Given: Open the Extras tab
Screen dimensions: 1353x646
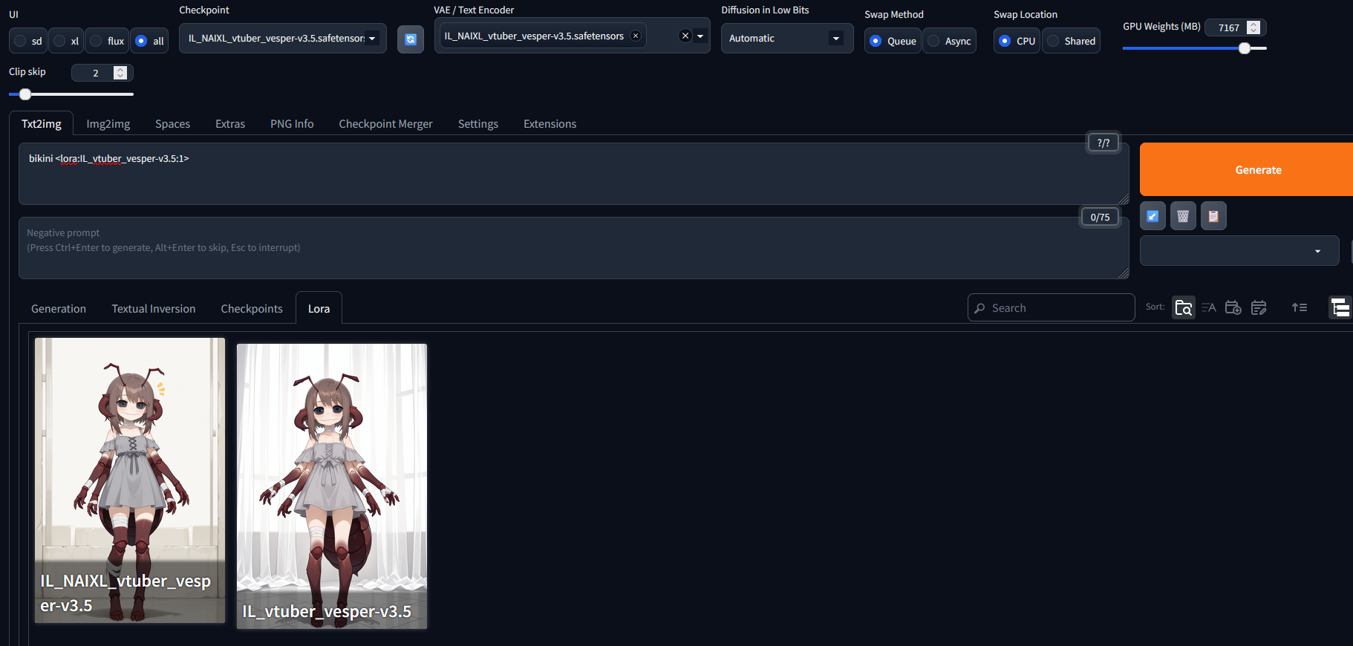Looking at the screenshot, I should click(230, 124).
